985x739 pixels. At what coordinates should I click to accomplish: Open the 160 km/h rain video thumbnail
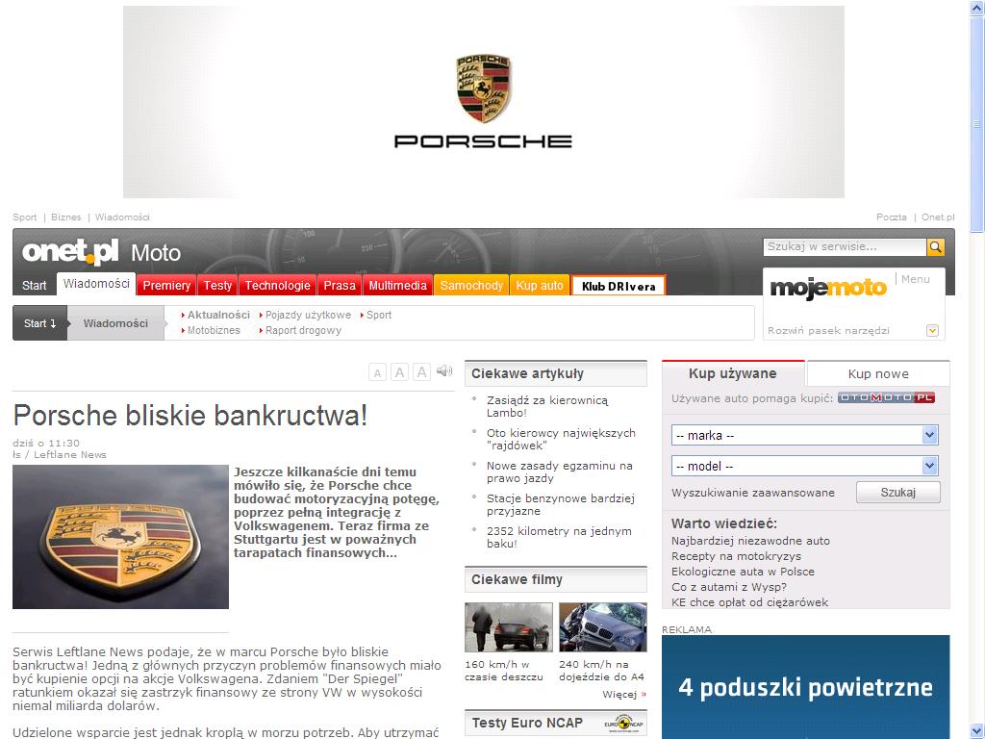[x=509, y=627]
